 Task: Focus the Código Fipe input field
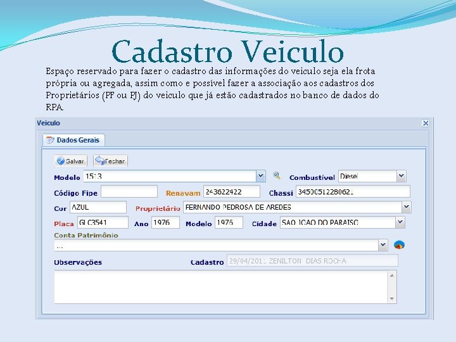pyautogui.click(x=129, y=192)
